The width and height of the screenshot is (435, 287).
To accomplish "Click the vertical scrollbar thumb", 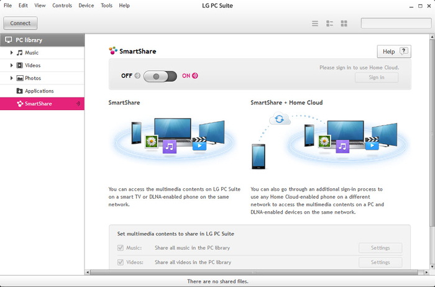I will click(x=433, y=133).
